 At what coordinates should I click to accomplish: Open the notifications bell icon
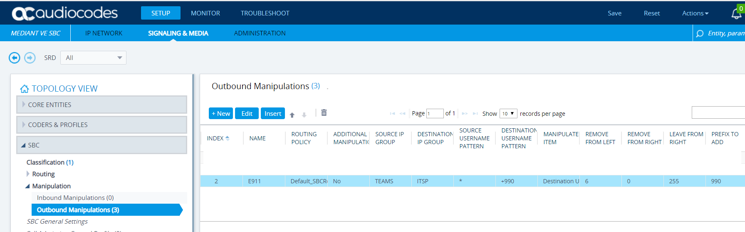tap(736, 14)
